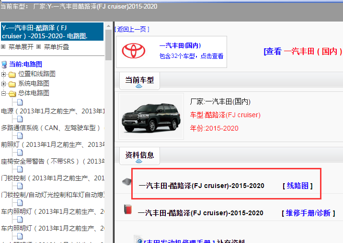Image resolution: width=343 pixels, height=243 pixels.
Task: Click the highlighted Y-一汽丰田-酷路泽 电路图 header
Action: 52,32
